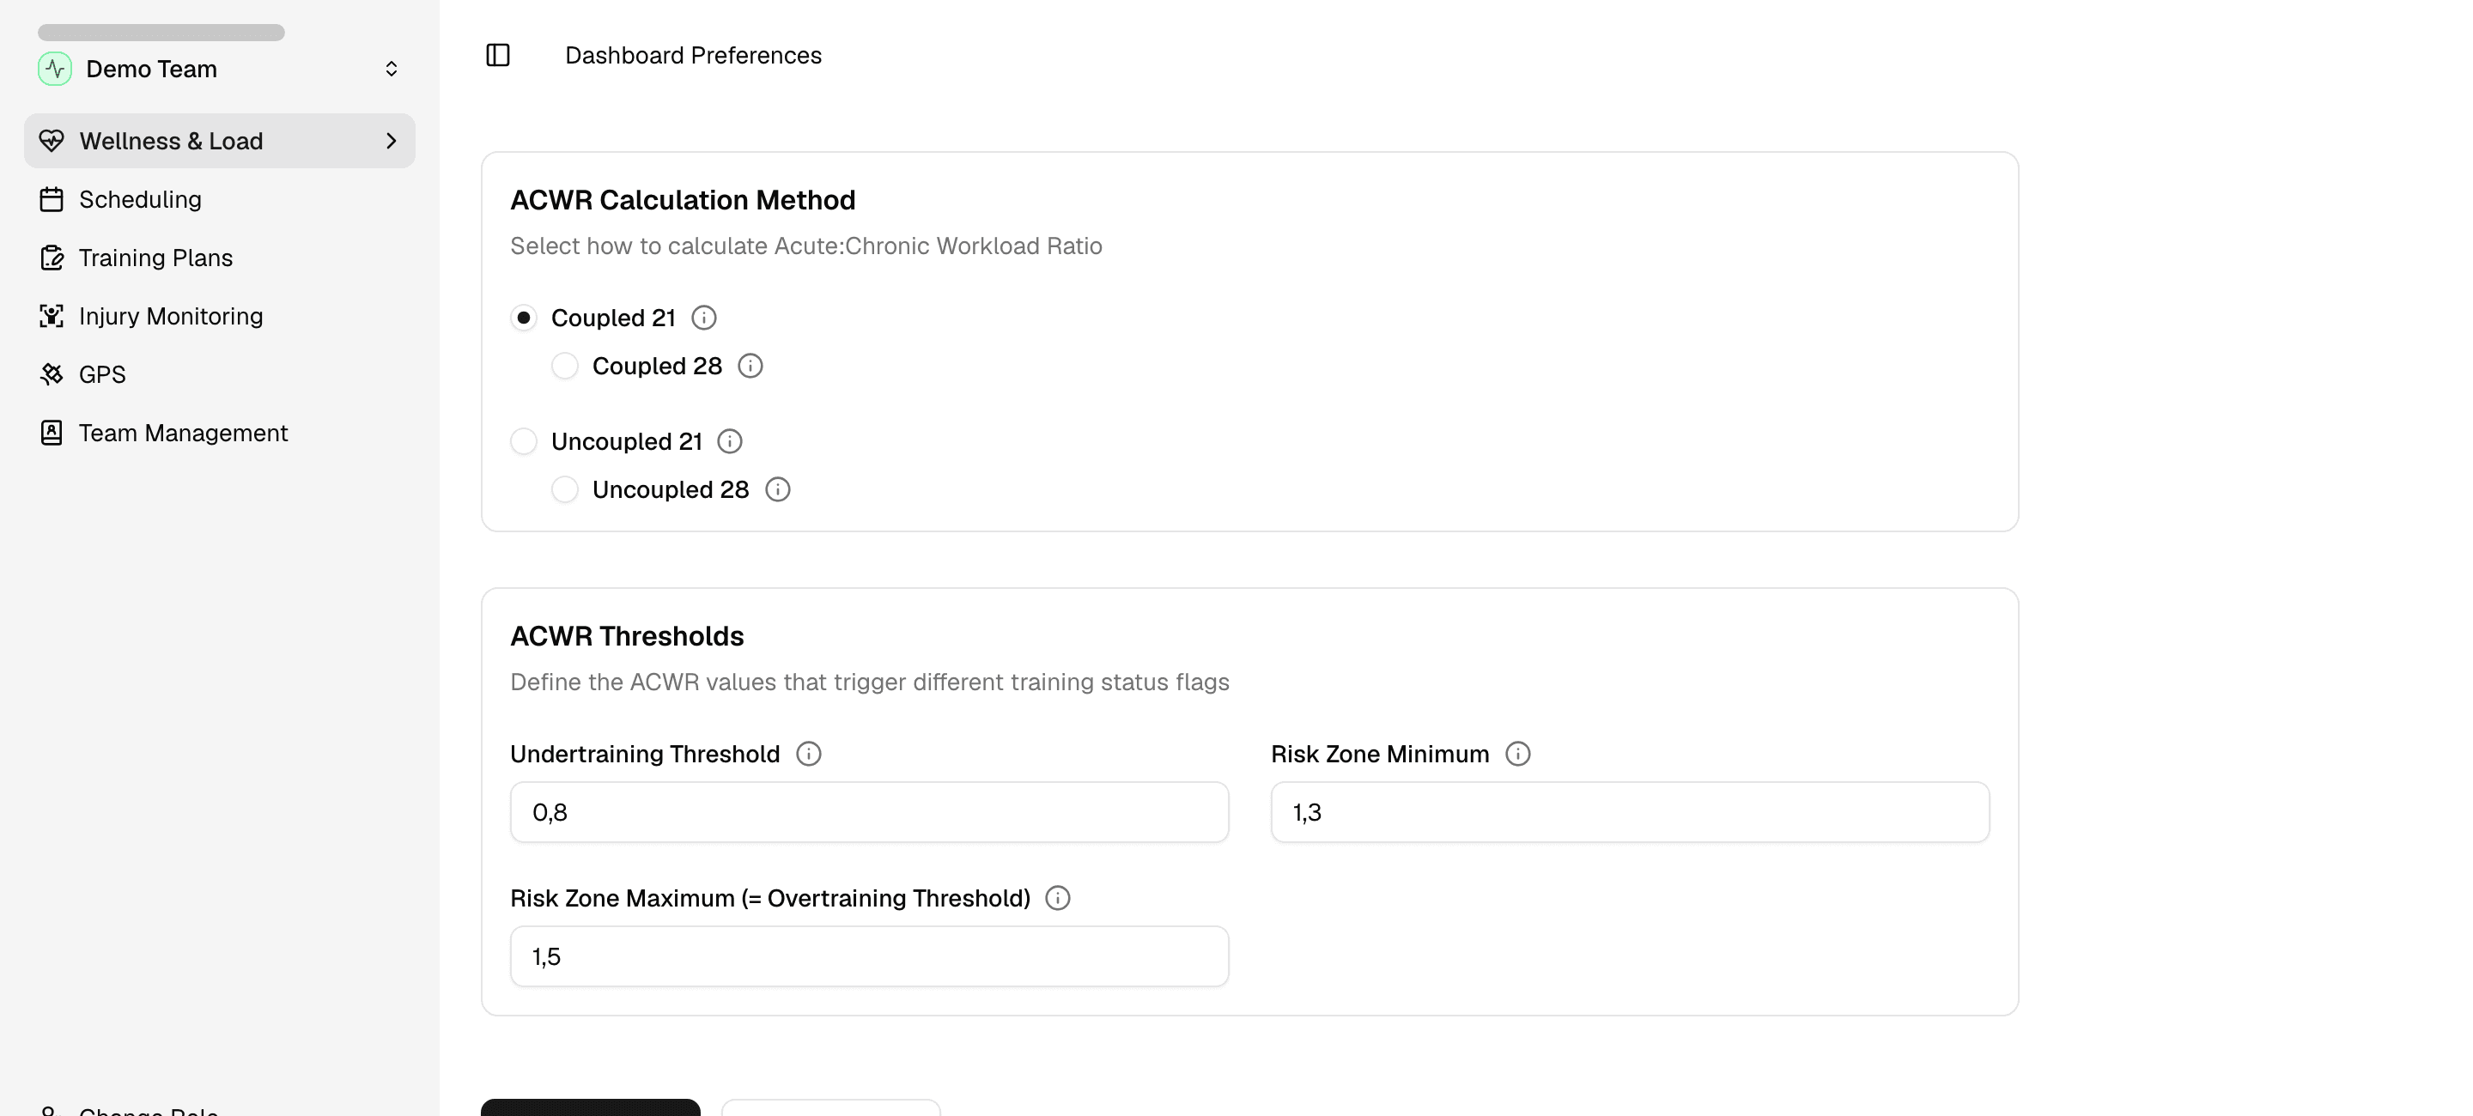Open Injury Monitoring page
This screenshot has height=1116, width=2473.
click(x=220, y=317)
